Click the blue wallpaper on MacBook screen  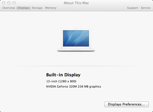pos(76,38)
